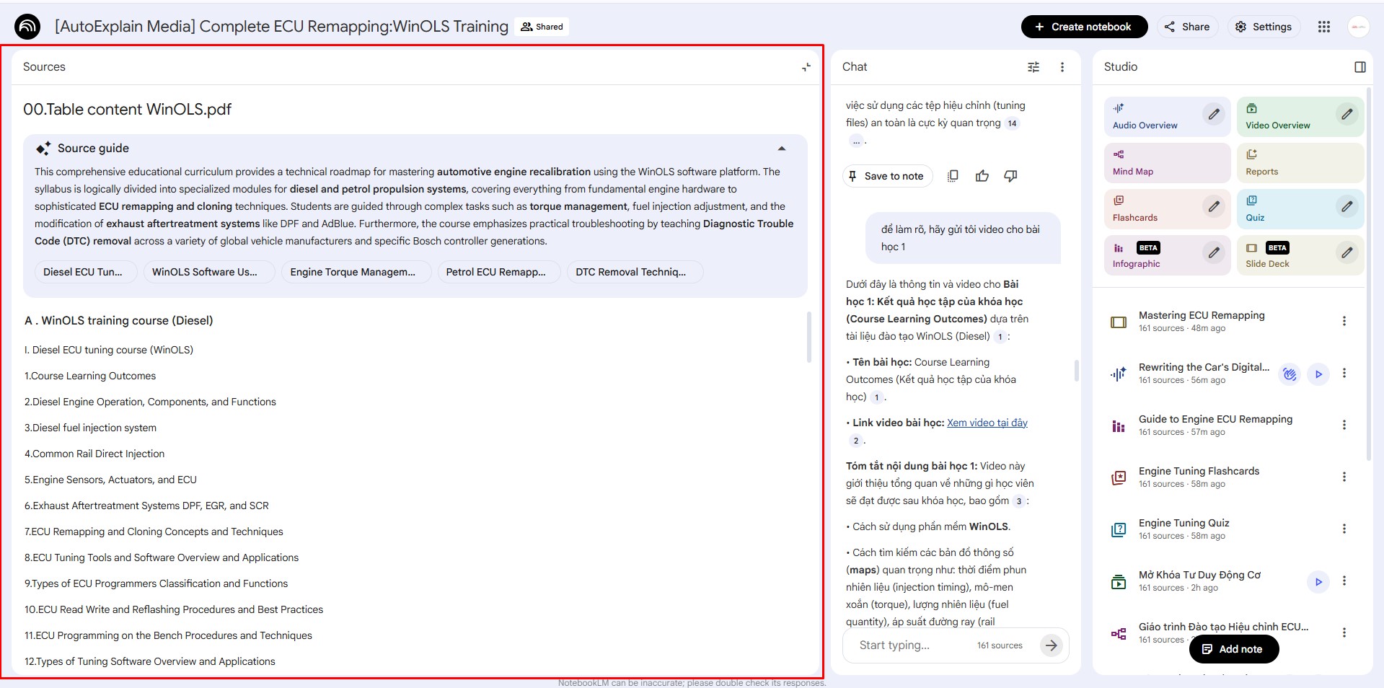
Task: Open chat configuration sliders icon
Action: 1033,67
